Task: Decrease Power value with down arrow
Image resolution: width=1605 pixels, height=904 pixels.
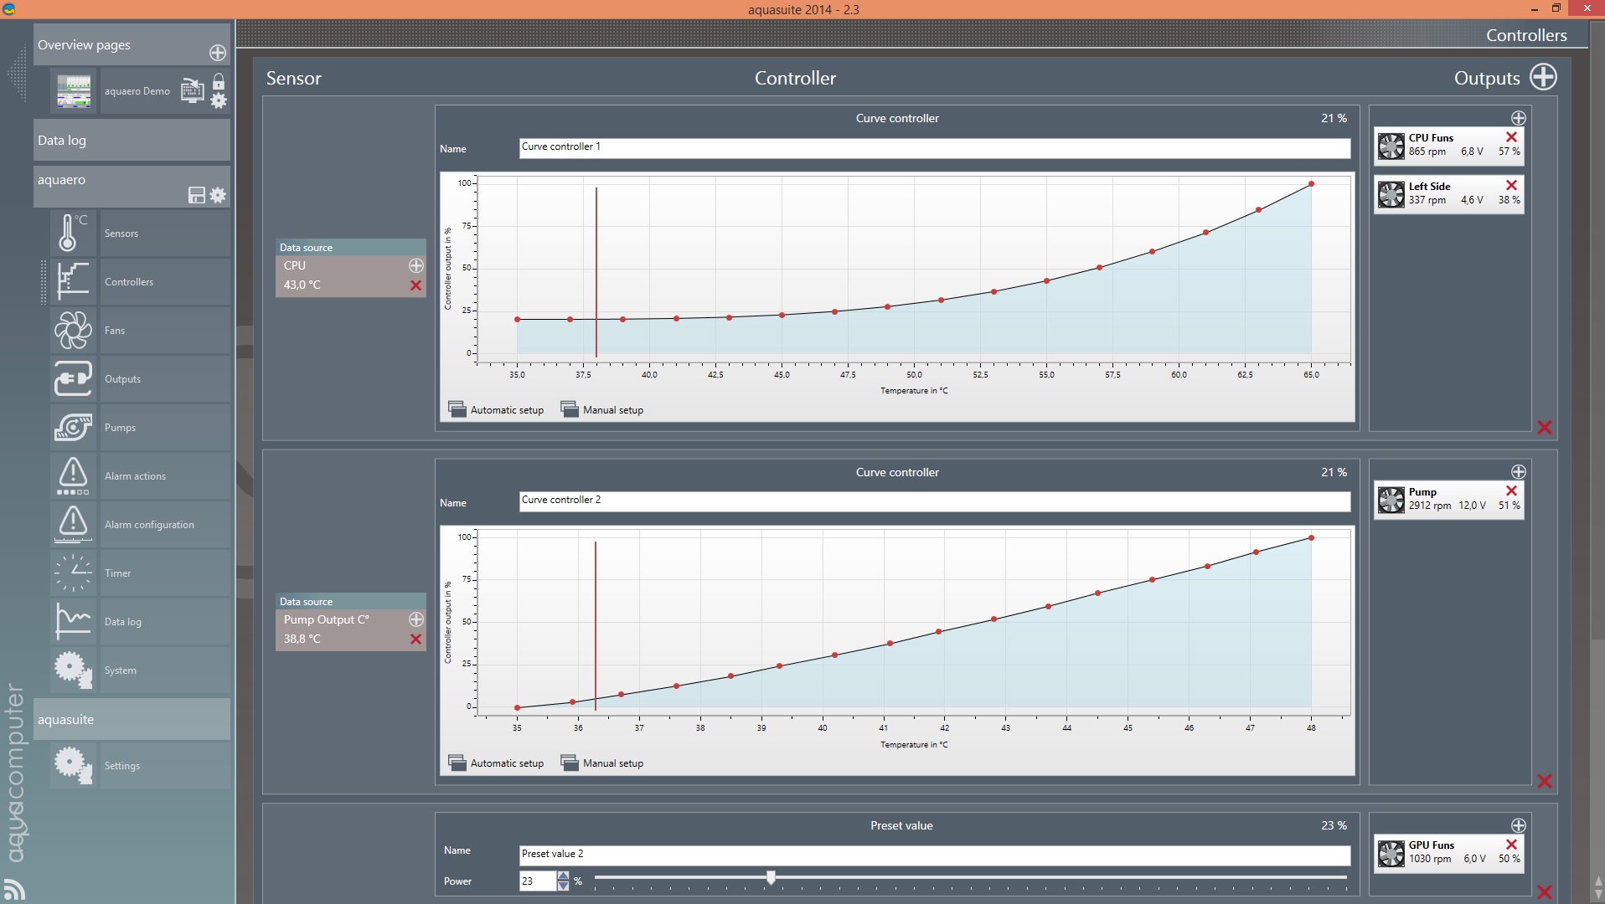Action: click(x=563, y=886)
